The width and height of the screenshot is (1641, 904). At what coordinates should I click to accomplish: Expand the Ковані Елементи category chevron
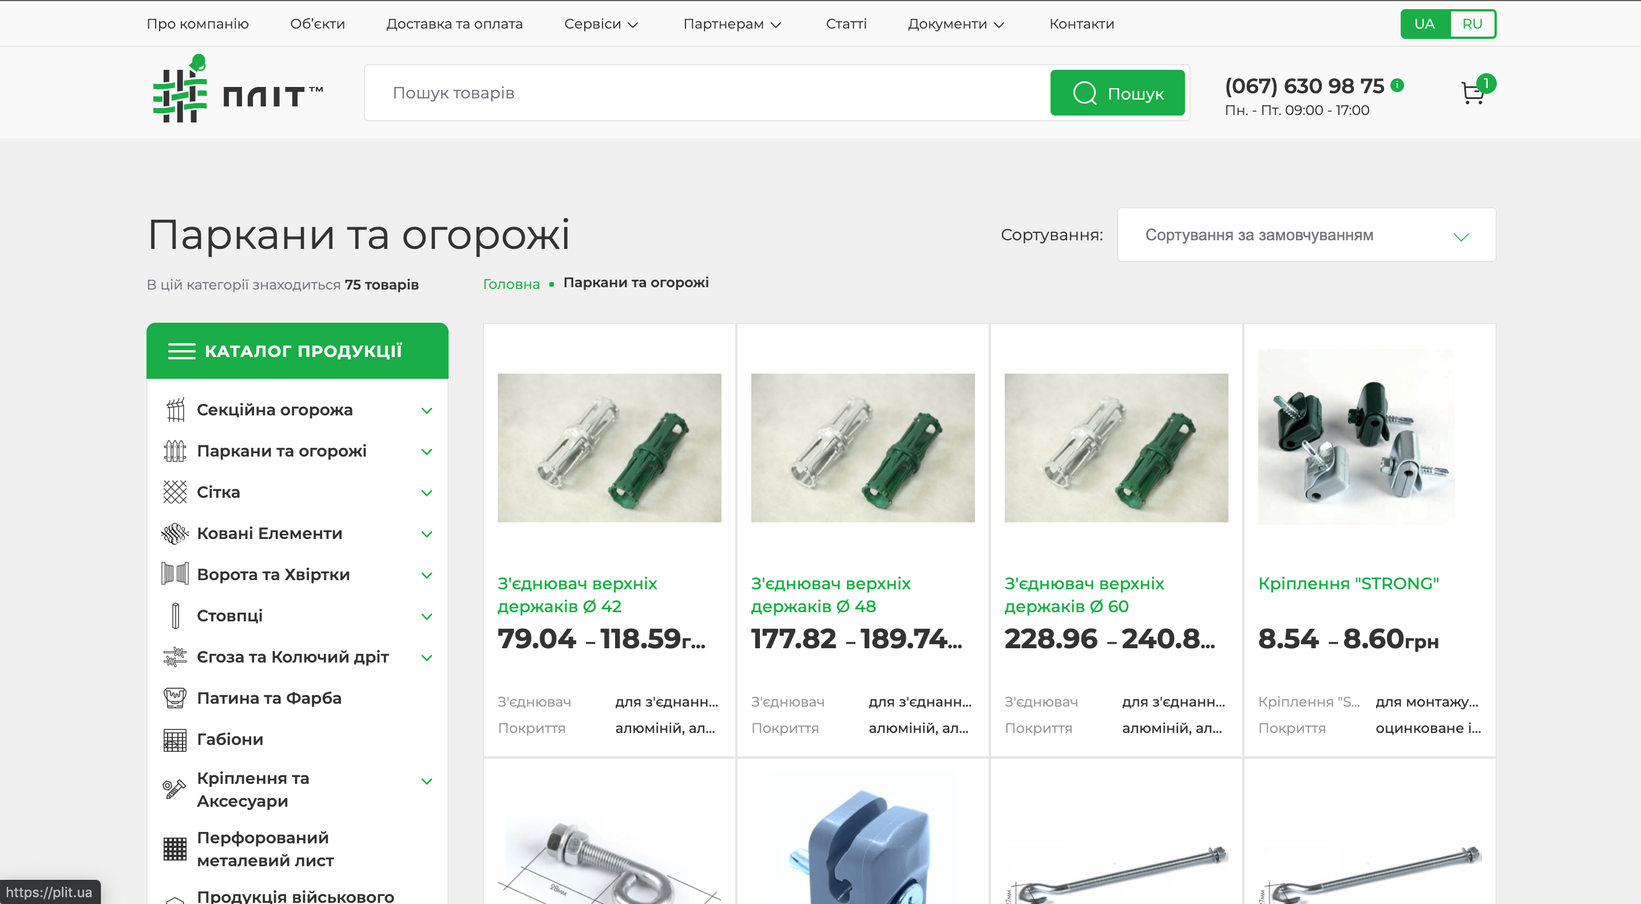click(x=427, y=534)
